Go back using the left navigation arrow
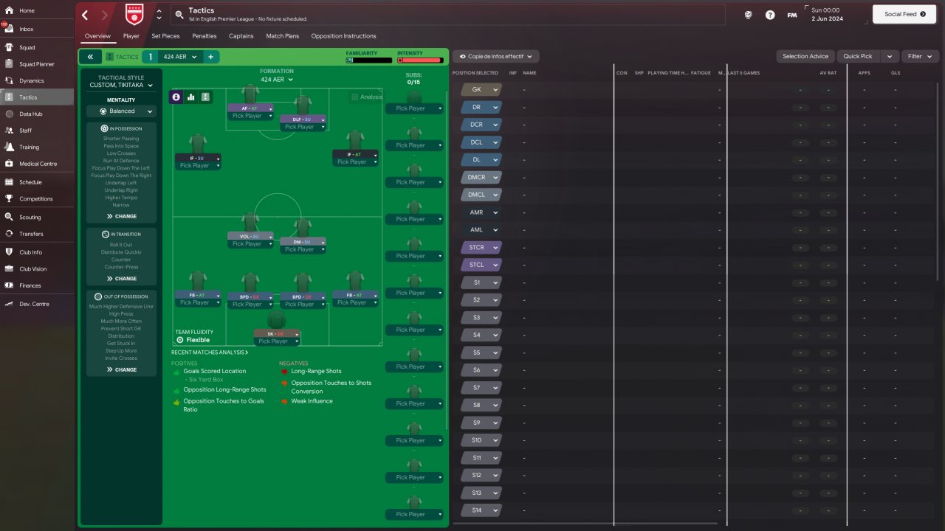This screenshot has height=531, width=945. point(85,15)
